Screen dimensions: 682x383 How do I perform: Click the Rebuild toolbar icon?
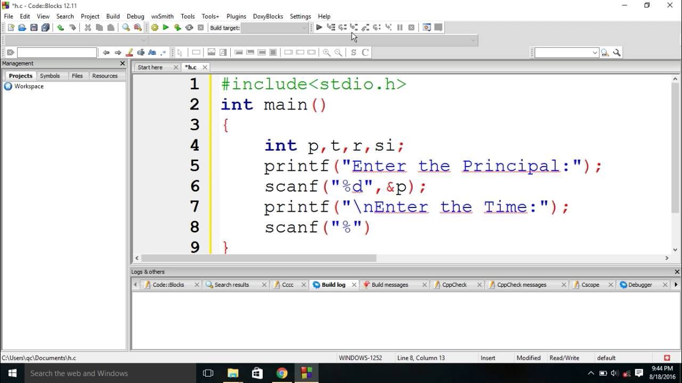point(189,28)
